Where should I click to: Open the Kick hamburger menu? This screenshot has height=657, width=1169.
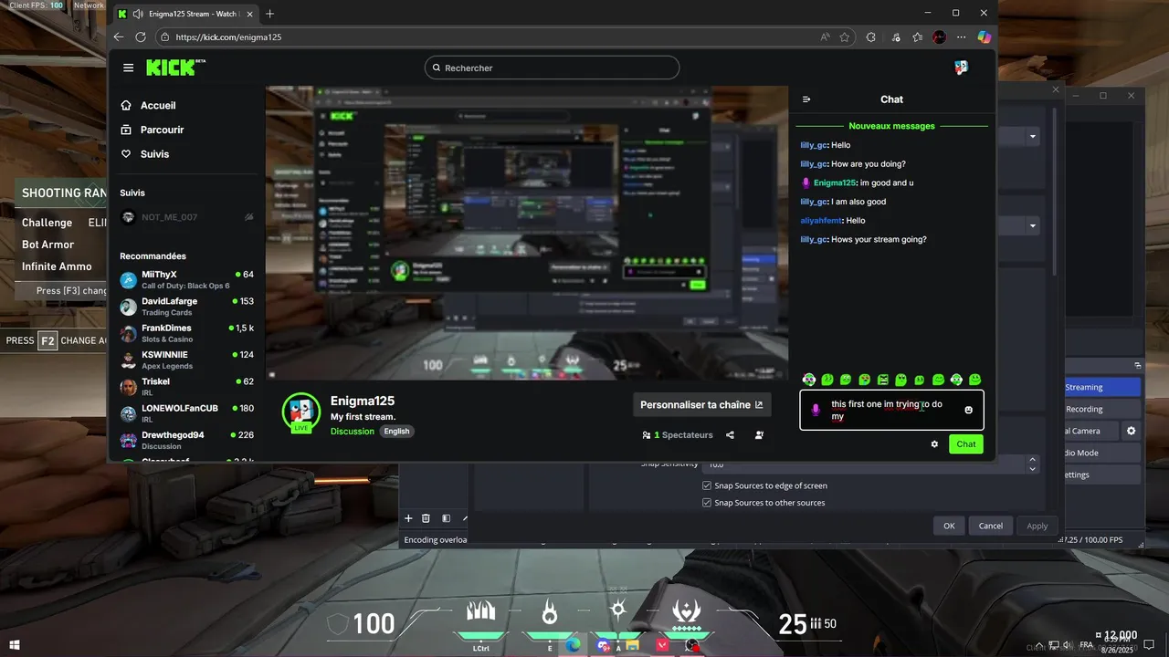tap(128, 68)
